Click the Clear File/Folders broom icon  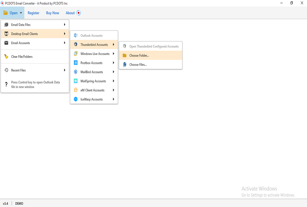click(x=6, y=57)
